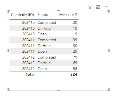Click the bottom middle resize handle
Image resolution: width=121 pixels, height=102 pixels.
[x=59, y=91]
